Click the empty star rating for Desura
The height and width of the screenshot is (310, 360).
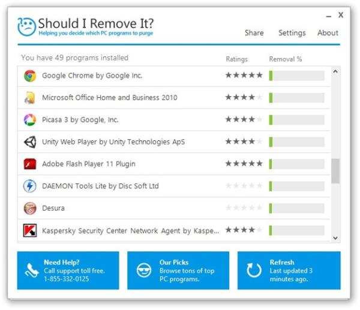[x=244, y=207]
